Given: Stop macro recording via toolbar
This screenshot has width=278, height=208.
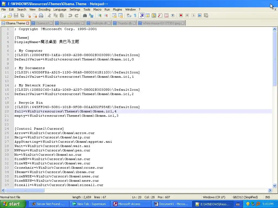Looking at the screenshot, I should pos(187,15).
